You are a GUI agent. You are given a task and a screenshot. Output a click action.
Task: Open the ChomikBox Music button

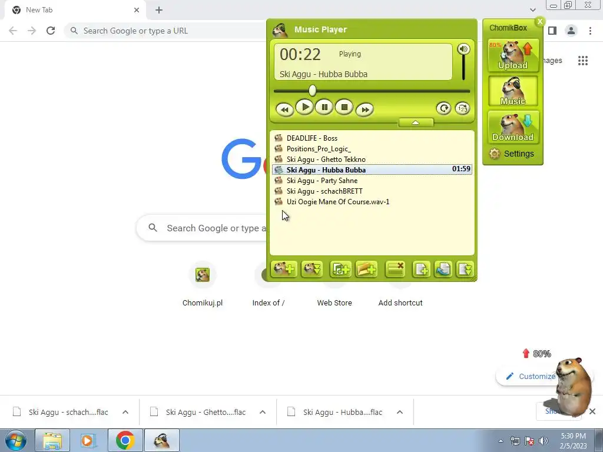513,91
